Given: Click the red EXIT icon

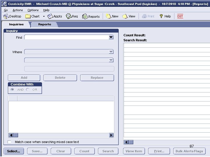Looking at the screenshot, I should click(x=180, y=16).
